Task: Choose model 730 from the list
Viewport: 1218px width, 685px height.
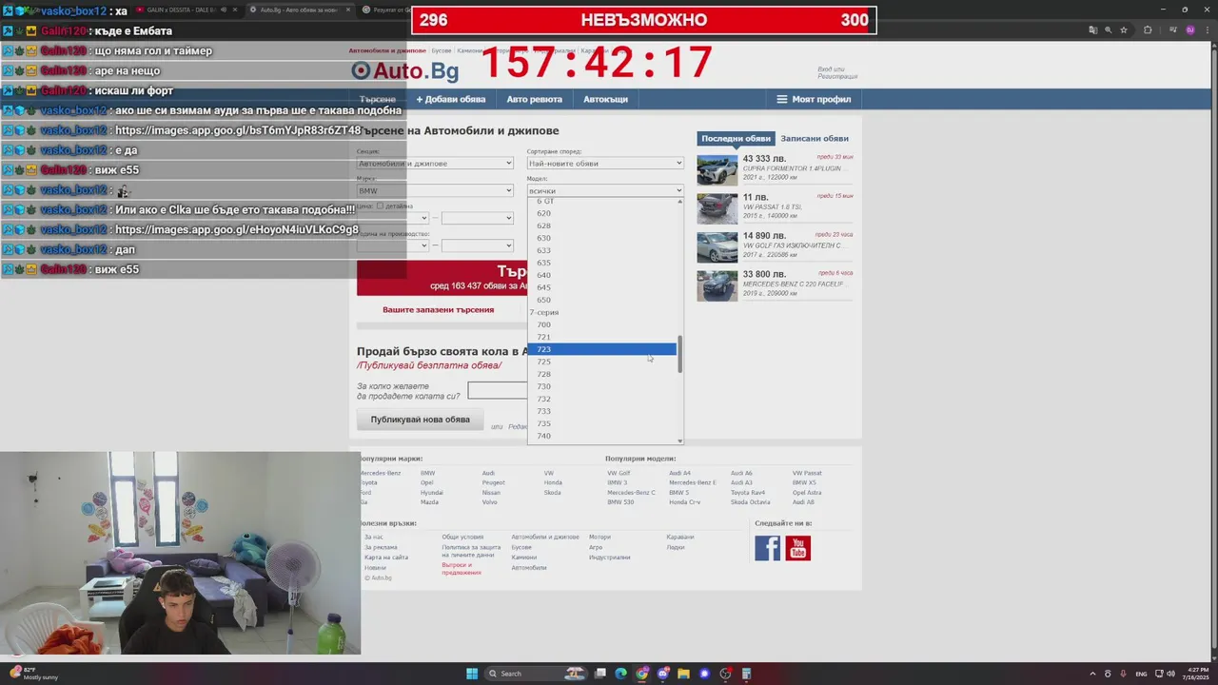Action: point(601,386)
